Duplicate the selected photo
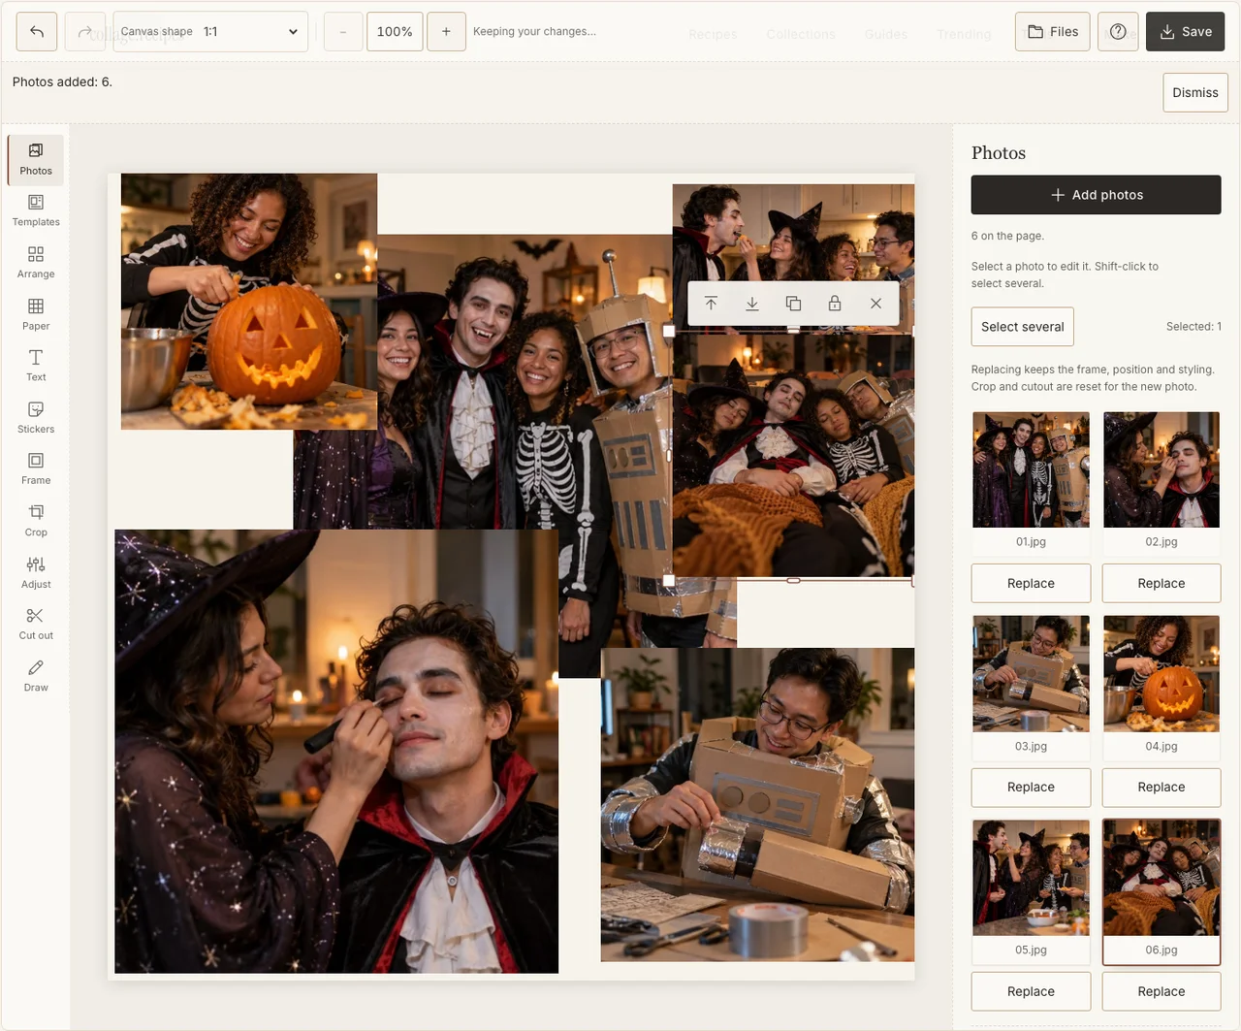This screenshot has width=1241, height=1031. tap(793, 304)
